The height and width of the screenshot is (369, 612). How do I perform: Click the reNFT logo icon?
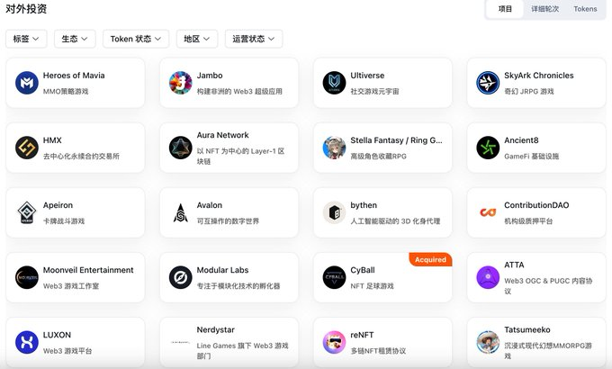tap(334, 342)
